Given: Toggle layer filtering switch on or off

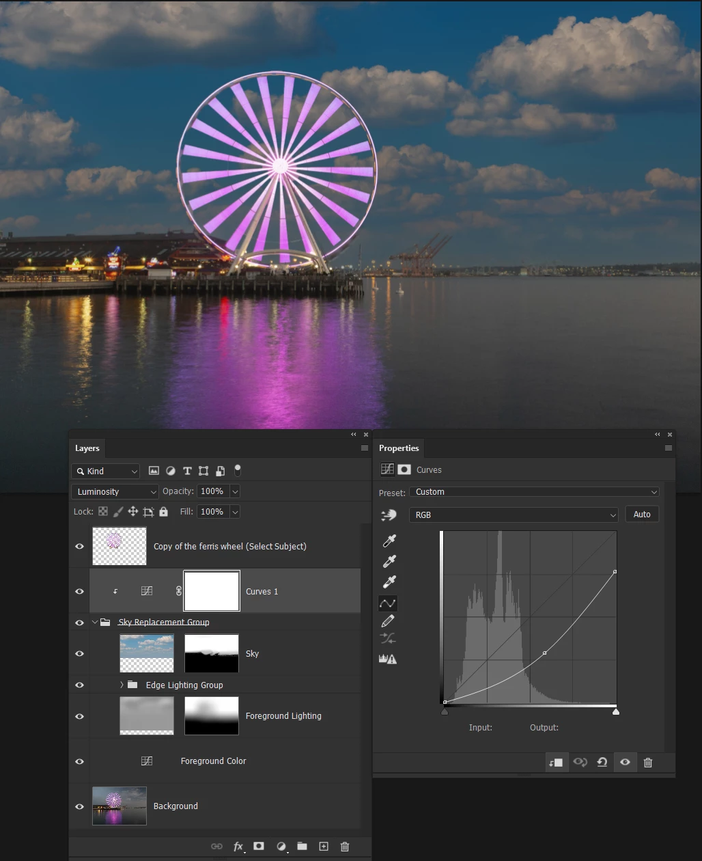Looking at the screenshot, I should tap(238, 470).
